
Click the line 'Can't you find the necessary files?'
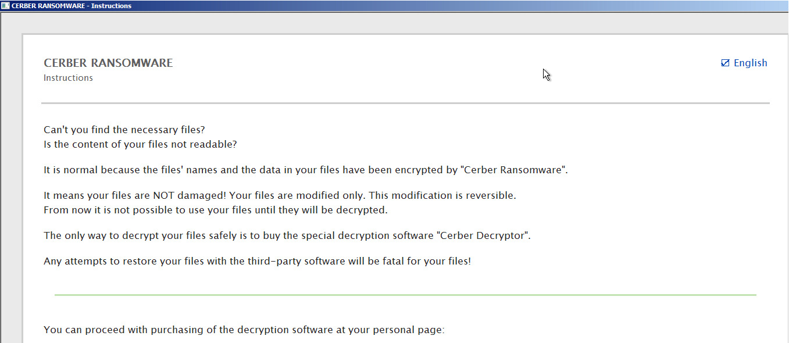[124, 130]
